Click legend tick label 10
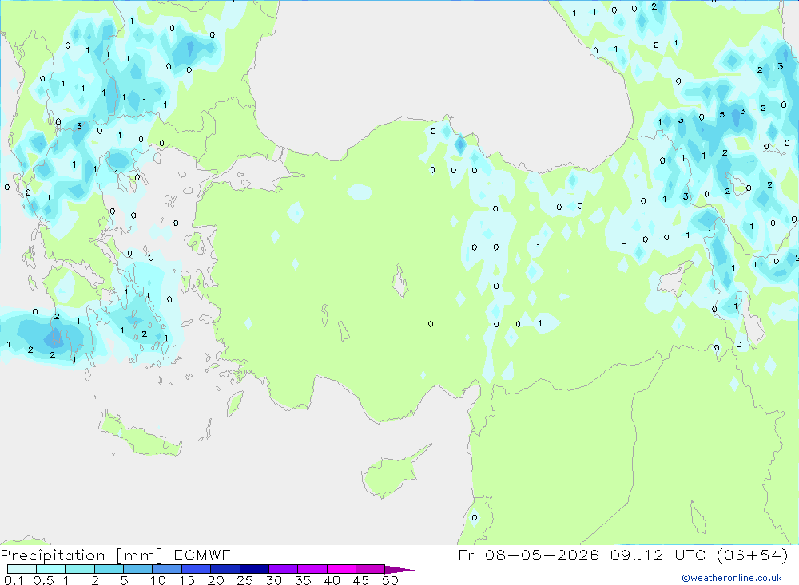Screen dimensions: 799x585 click(158, 580)
